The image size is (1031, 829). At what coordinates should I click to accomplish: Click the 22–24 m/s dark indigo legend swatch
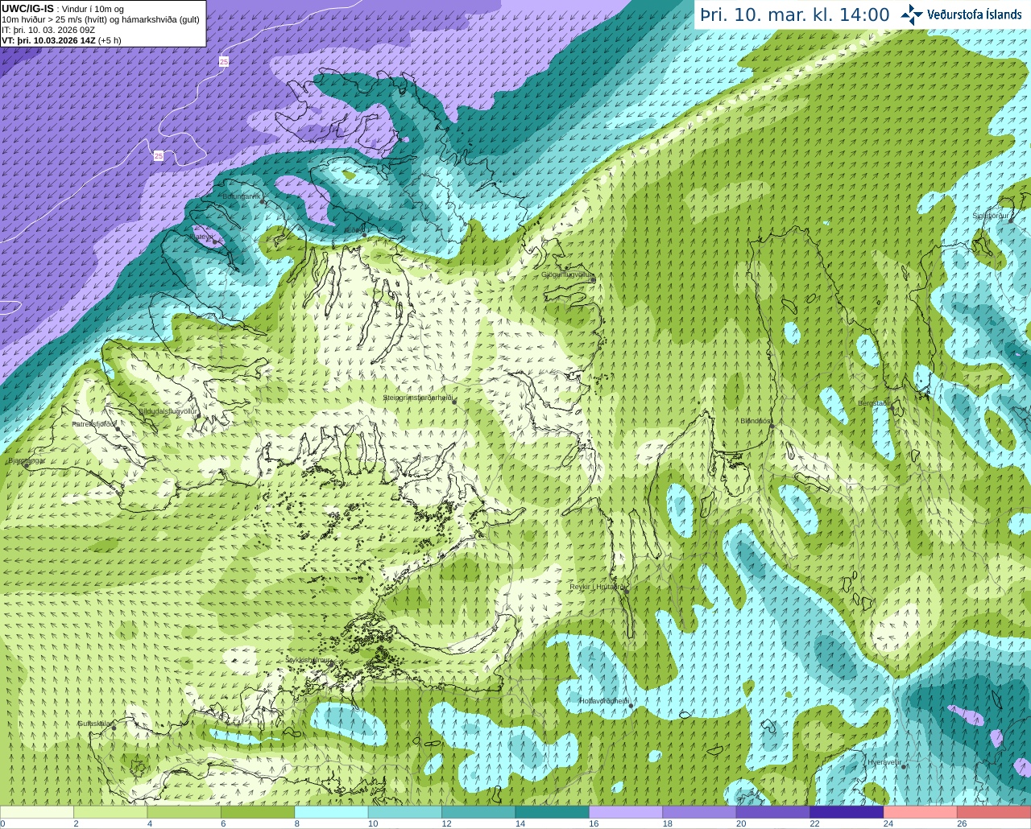[x=847, y=812]
